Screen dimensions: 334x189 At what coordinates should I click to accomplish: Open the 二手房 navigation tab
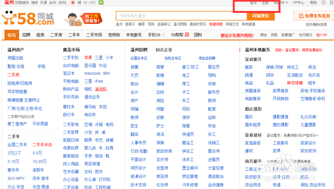(56, 35)
